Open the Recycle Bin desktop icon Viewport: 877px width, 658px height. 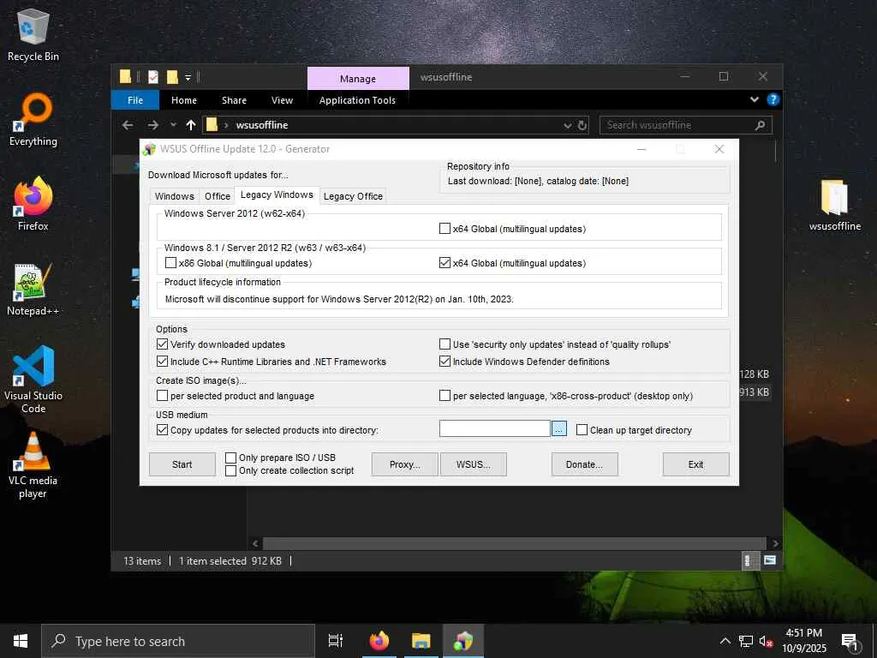33,34
